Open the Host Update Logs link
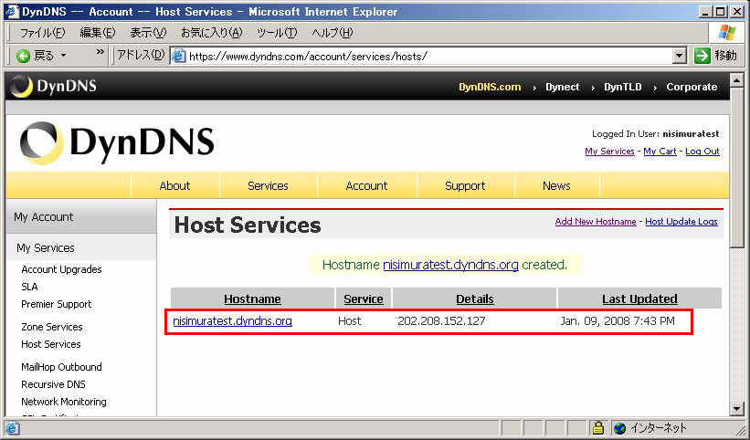This screenshot has width=750, height=440. tap(681, 221)
